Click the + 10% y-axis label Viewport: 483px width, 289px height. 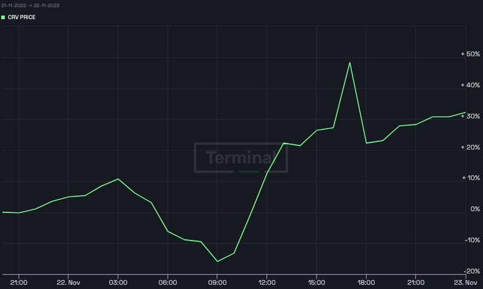point(471,178)
